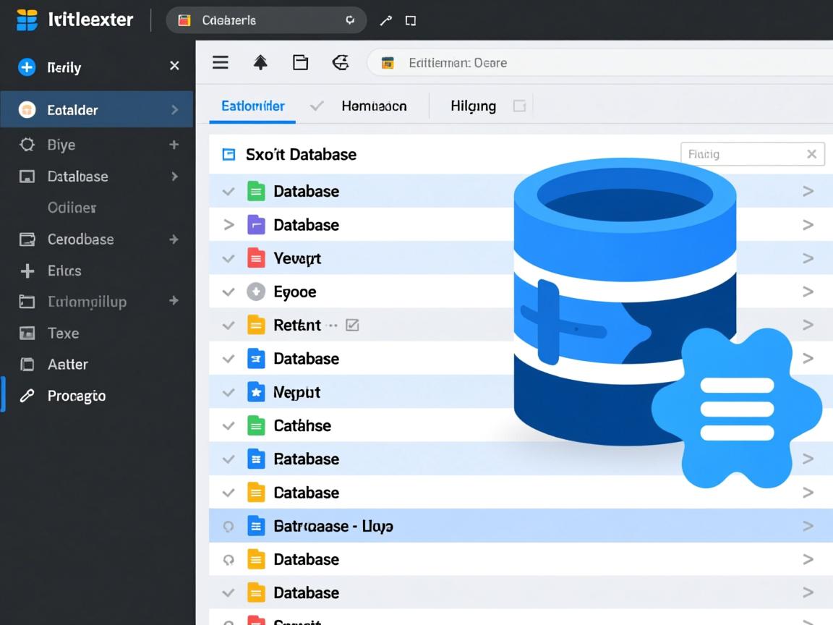833x625 pixels.
Task: Click the tree icon in toolbar
Action: tap(260, 63)
